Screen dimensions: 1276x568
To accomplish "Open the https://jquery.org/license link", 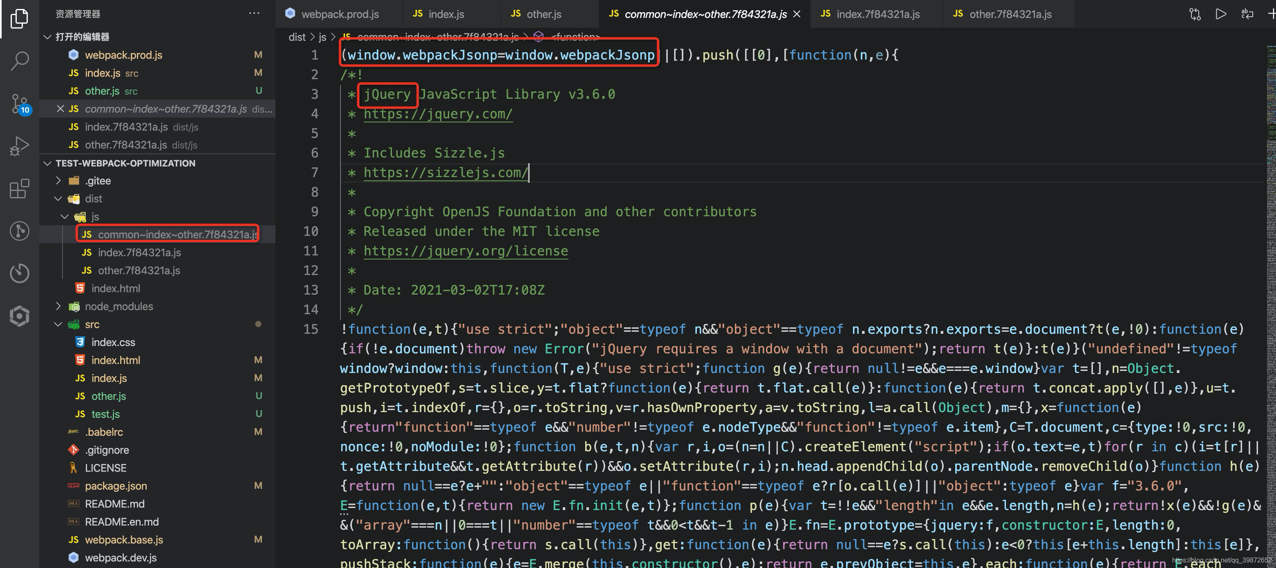I will click(x=466, y=251).
